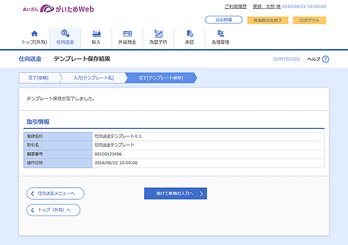348x245 pixels.
Task: Click the テンプレート保存結果 title
Action: coord(82,59)
